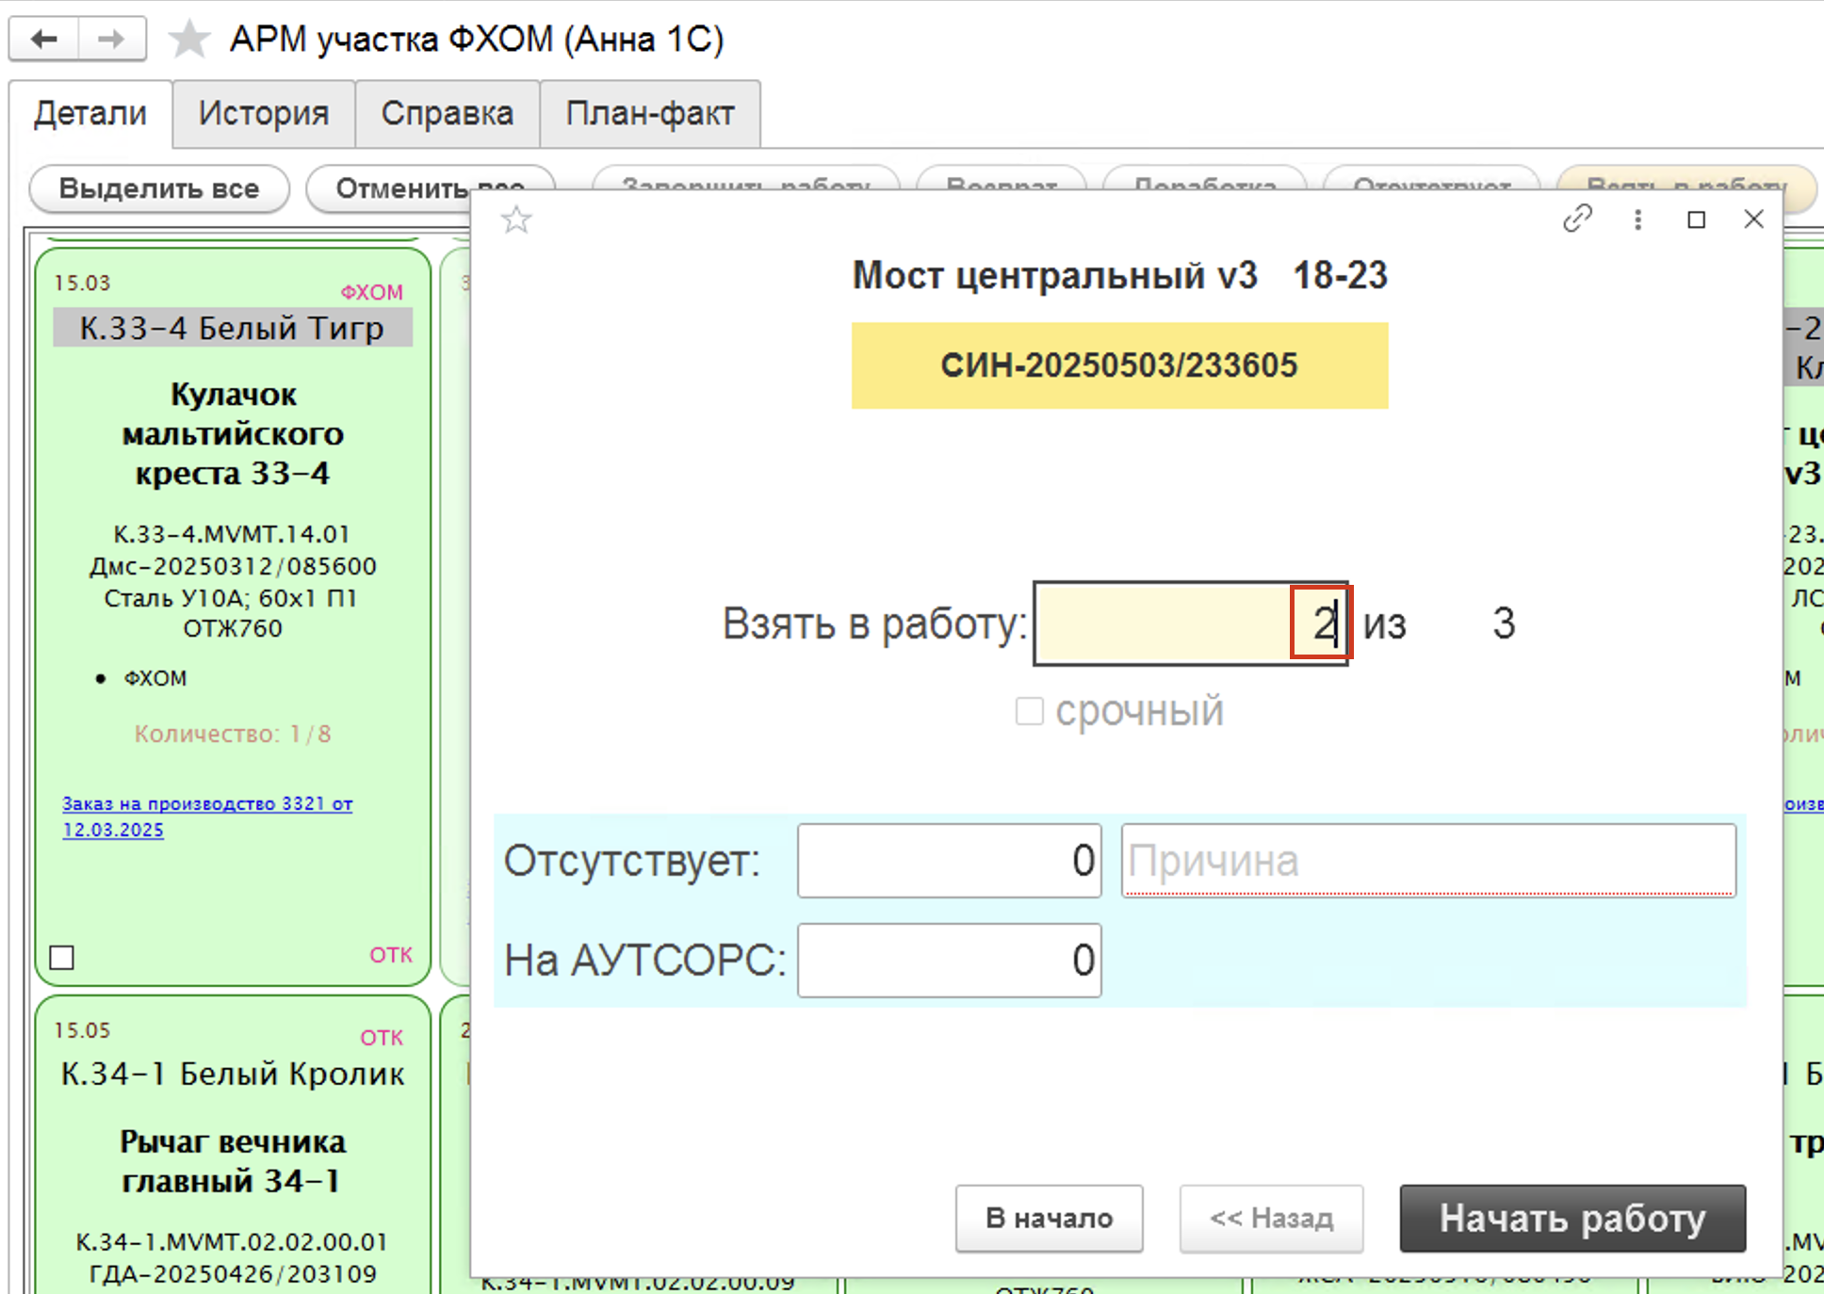The height and width of the screenshot is (1294, 1824).
Task: Go to the План-факт tab
Action: (x=649, y=113)
